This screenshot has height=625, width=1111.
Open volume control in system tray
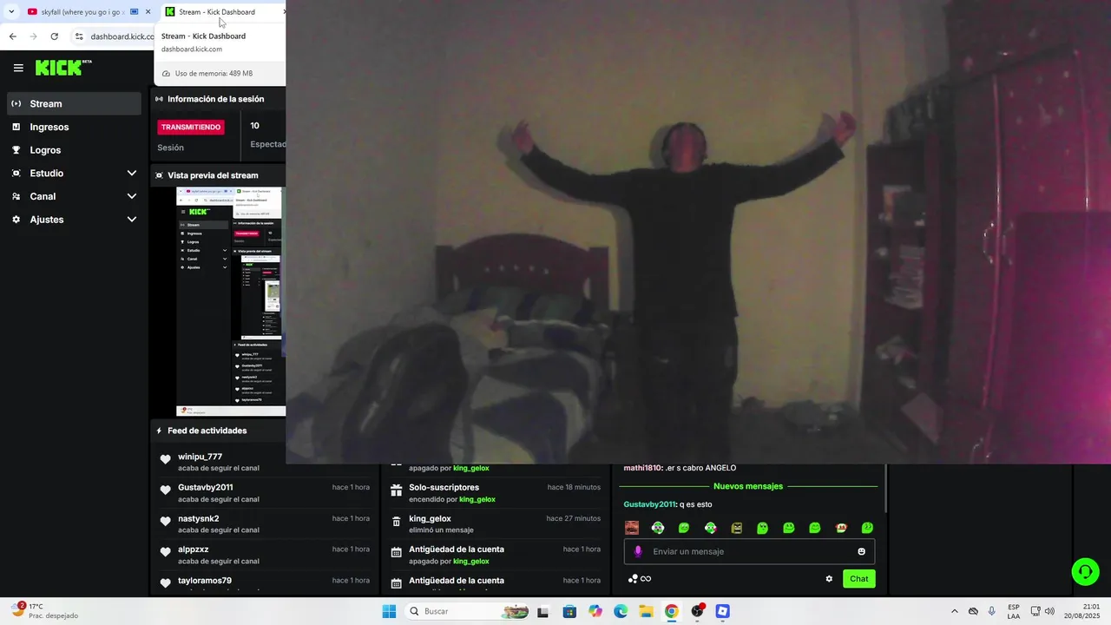pos(1049,611)
